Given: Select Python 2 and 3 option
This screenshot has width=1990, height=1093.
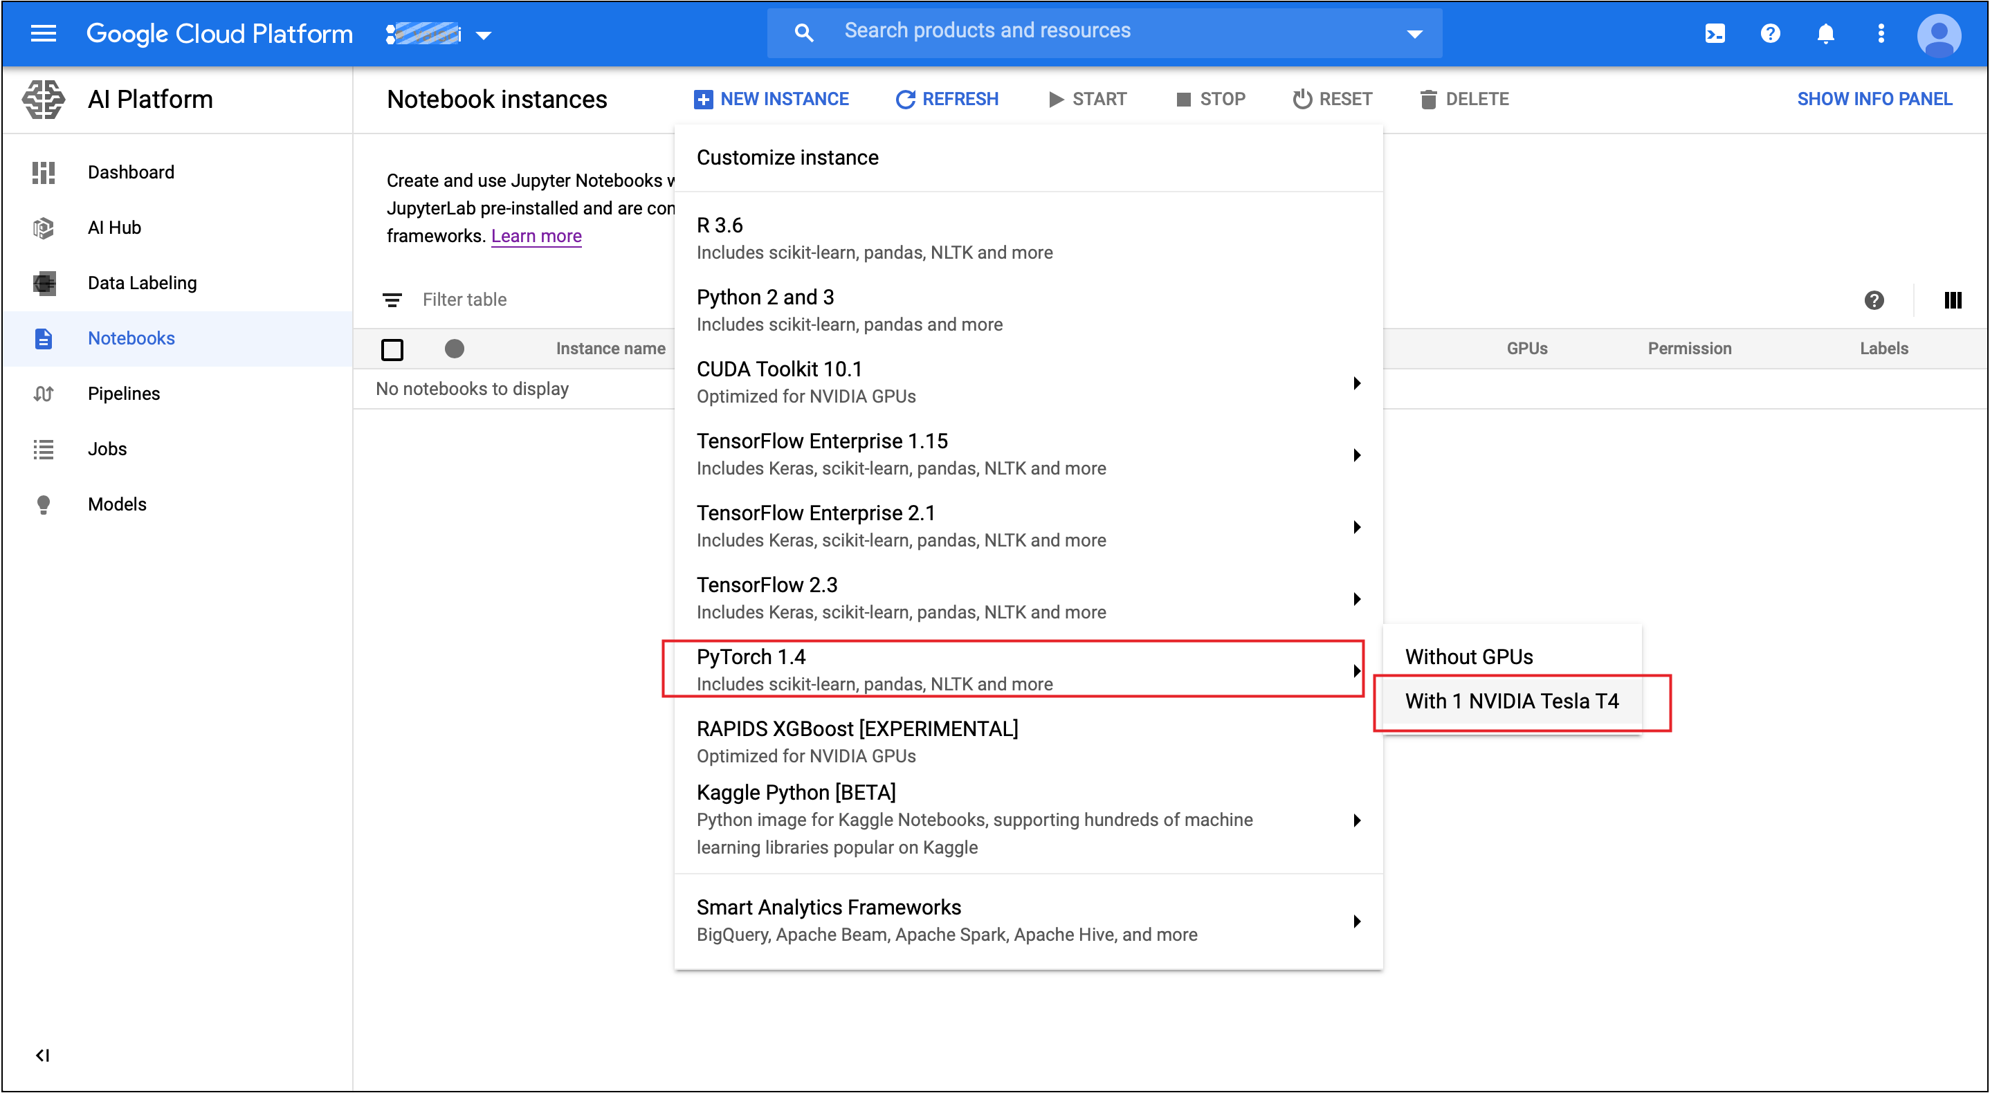Looking at the screenshot, I should (1028, 311).
